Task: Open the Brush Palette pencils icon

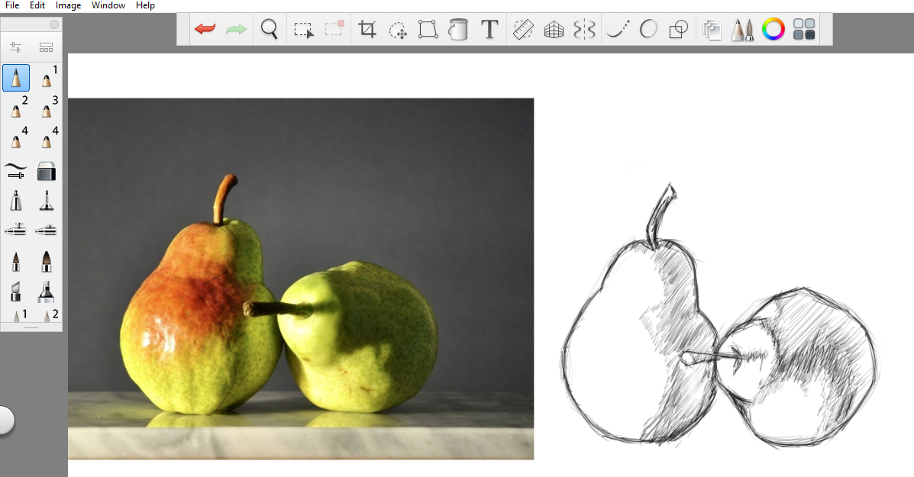Action: (742, 29)
